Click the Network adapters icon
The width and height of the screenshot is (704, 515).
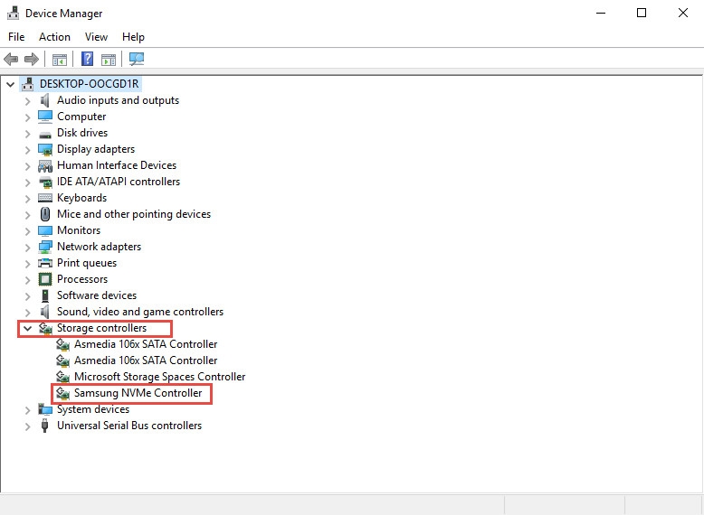[45, 247]
